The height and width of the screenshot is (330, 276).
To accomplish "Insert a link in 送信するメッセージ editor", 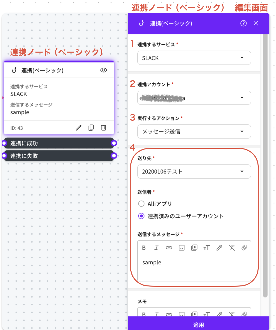I will pyautogui.click(x=169, y=248).
